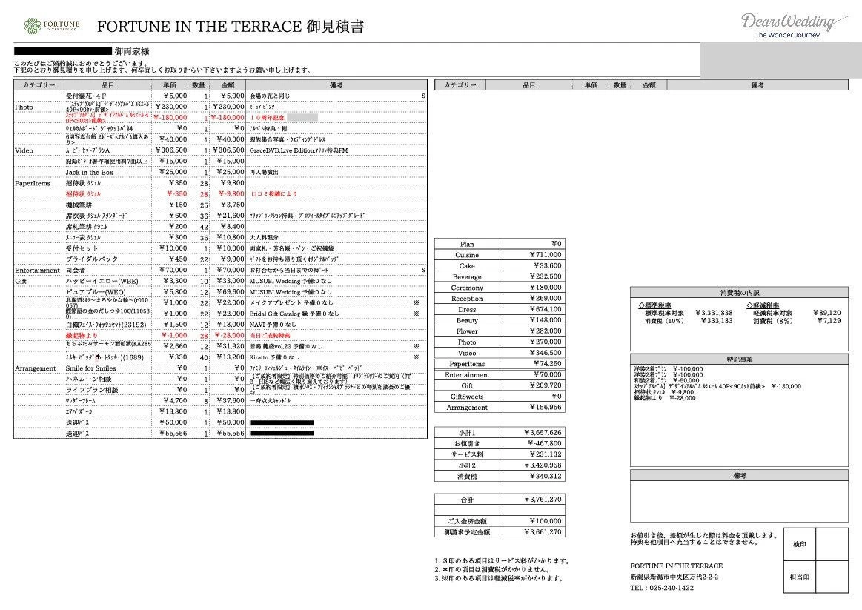Viewport: 862px width, 610px height.
Task: Click the 'Cuisine' summary label
Action: (467, 255)
